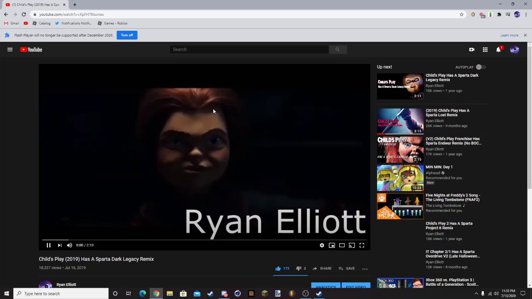Open the Chrome extensions puzzle icon
The width and height of the screenshot is (532, 299).
[x=499, y=15]
